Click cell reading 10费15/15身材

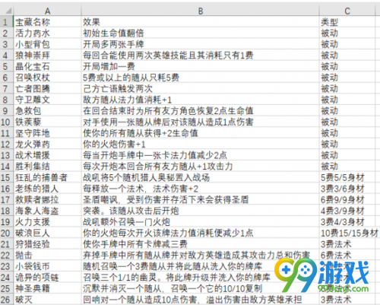pyautogui.click(x=350, y=233)
